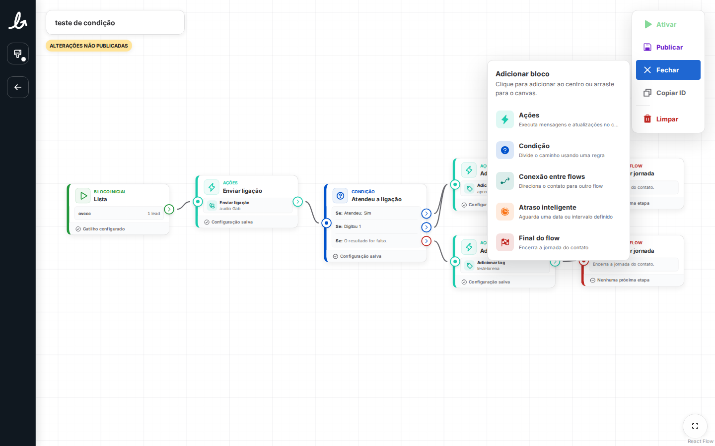The width and height of the screenshot is (715, 446).
Task: Go back using the arrow button
Action: [x=18, y=87]
